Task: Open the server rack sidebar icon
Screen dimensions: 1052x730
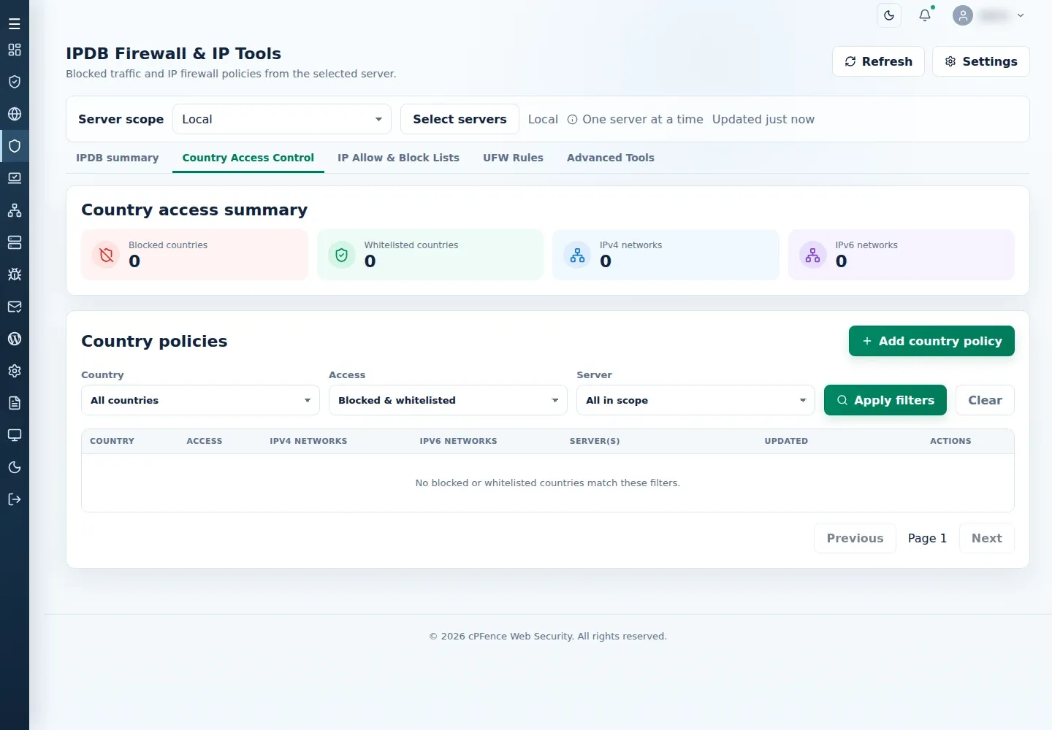Action: [x=15, y=242]
